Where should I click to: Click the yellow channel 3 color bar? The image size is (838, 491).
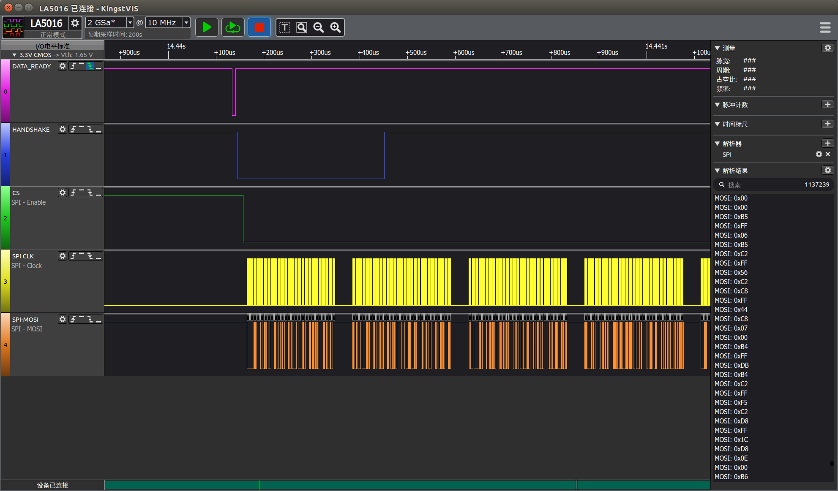(5, 281)
